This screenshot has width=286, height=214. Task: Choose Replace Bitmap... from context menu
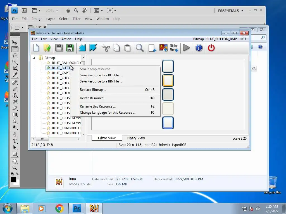(115, 90)
